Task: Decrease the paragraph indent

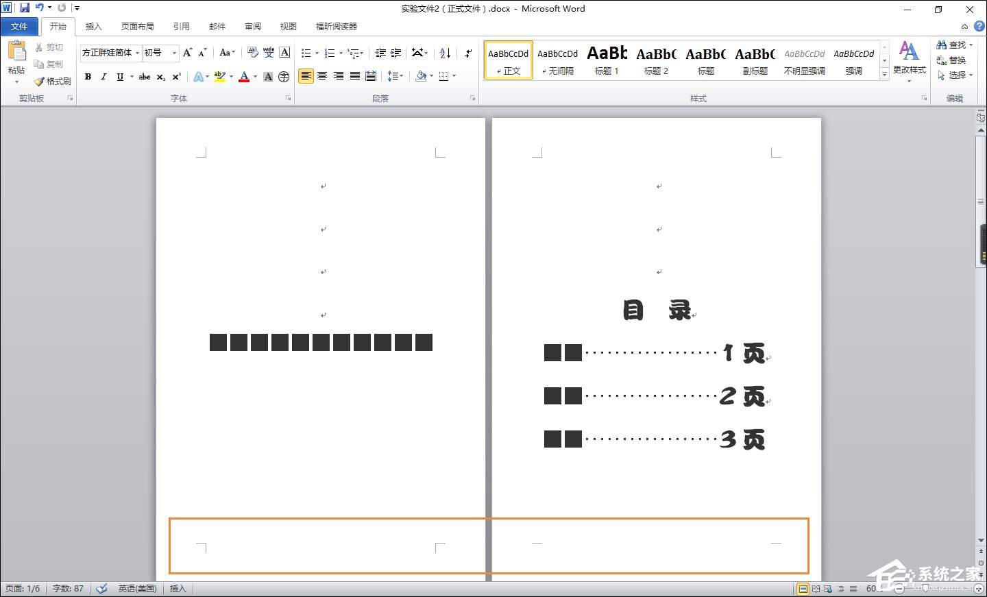Action: (380, 53)
